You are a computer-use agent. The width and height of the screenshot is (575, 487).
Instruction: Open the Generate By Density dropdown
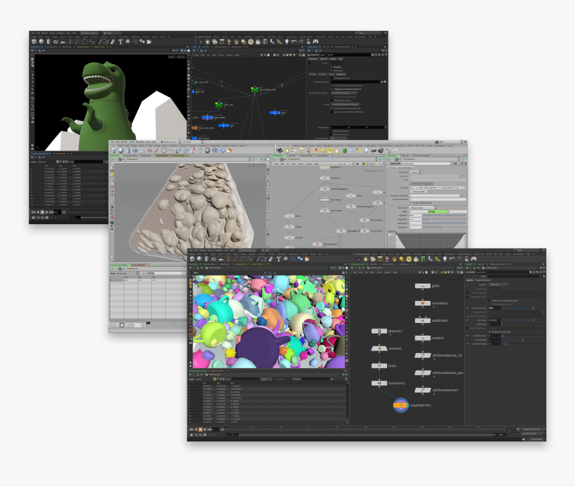pyautogui.click(x=498, y=285)
